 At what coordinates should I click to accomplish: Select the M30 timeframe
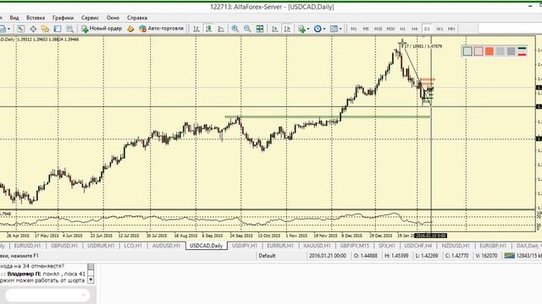(x=390, y=29)
